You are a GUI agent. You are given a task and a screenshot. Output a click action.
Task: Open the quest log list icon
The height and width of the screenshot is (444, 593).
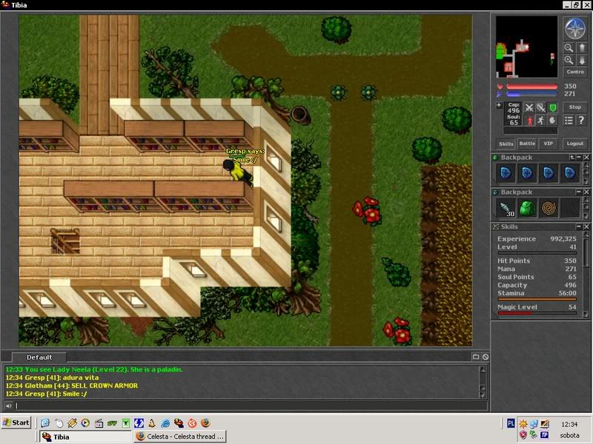tap(569, 121)
